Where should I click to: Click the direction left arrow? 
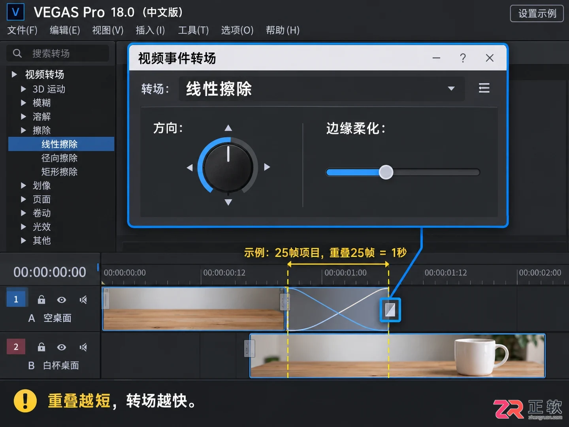[x=190, y=167]
